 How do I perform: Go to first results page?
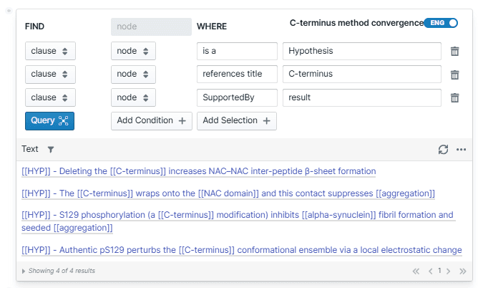point(416,271)
